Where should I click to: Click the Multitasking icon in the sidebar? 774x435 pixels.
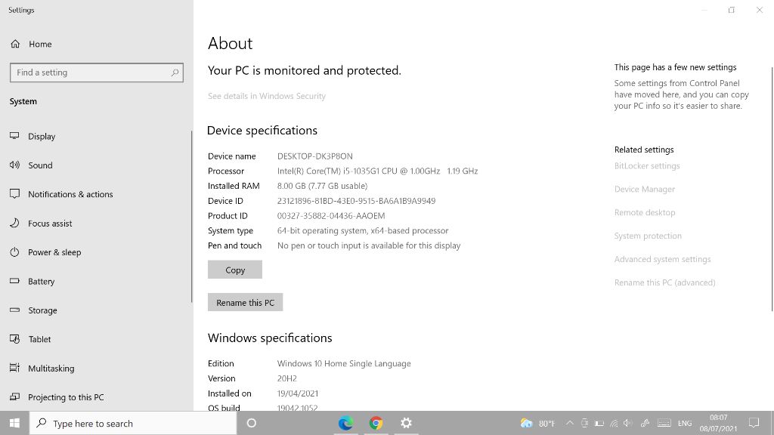coord(15,368)
